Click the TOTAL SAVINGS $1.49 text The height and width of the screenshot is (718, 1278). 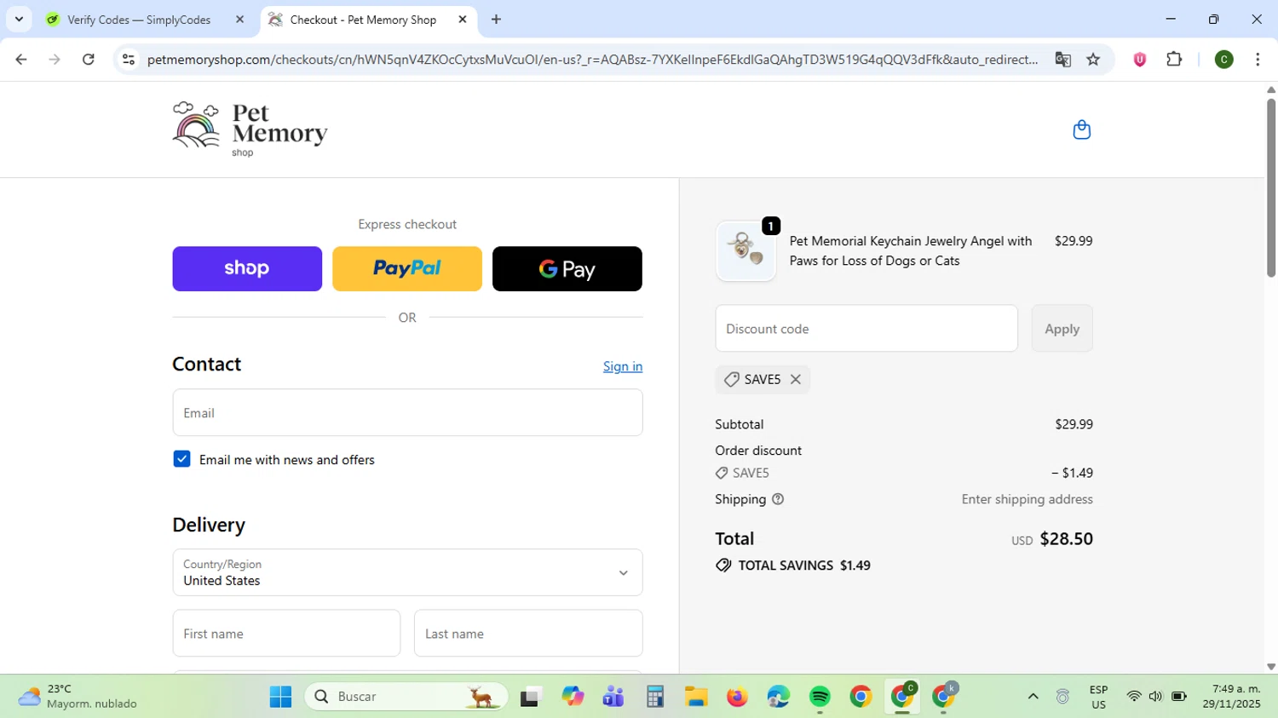[804, 566]
